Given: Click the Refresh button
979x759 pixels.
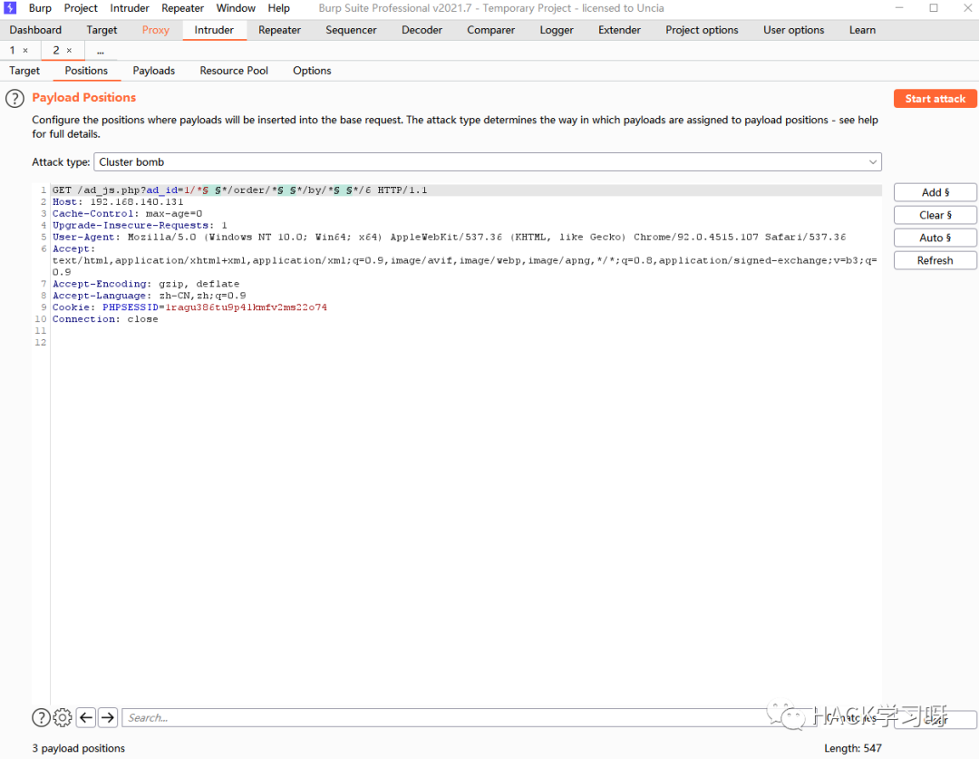Looking at the screenshot, I should point(935,260).
